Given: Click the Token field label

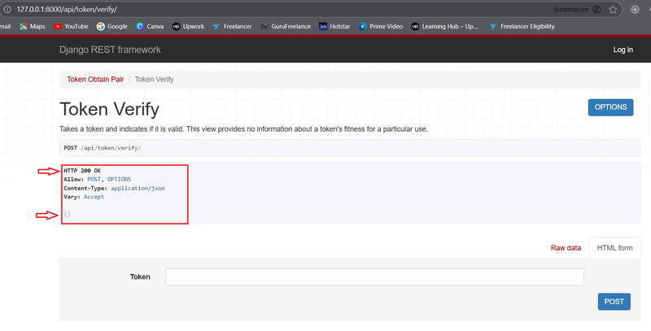Looking at the screenshot, I should pyautogui.click(x=140, y=277).
